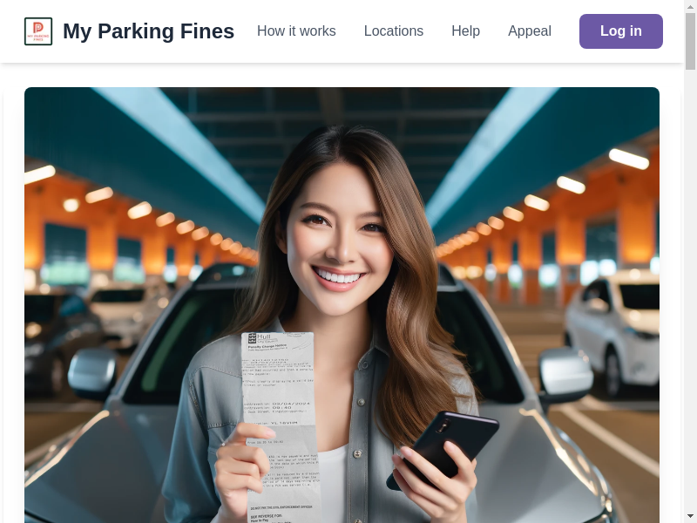Click the scrollbar up arrow
Screen dimensions: 697x523
point(690,6)
